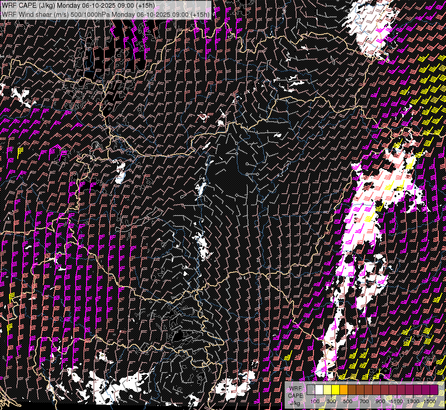Select the bright yellow CAPE legend swatch
Viewport: 446px width, 410px height.
tap(335, 389)
